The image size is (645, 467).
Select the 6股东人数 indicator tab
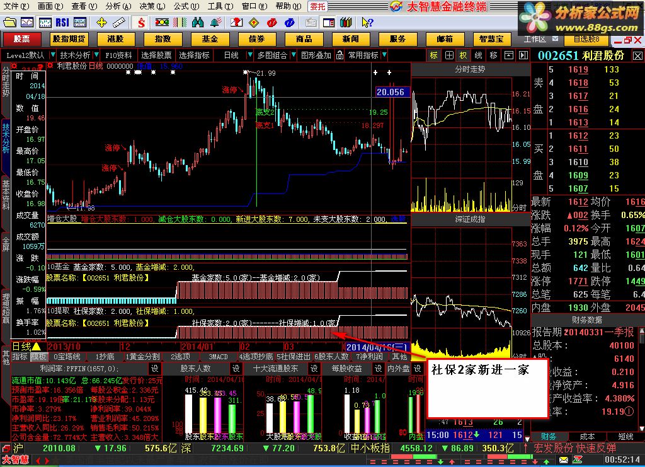[331, 357]
